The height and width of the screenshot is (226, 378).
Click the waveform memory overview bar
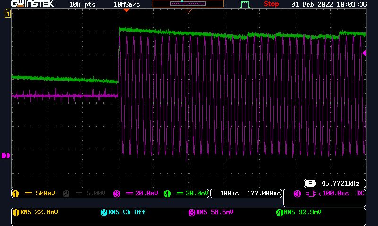coord(188,4)
